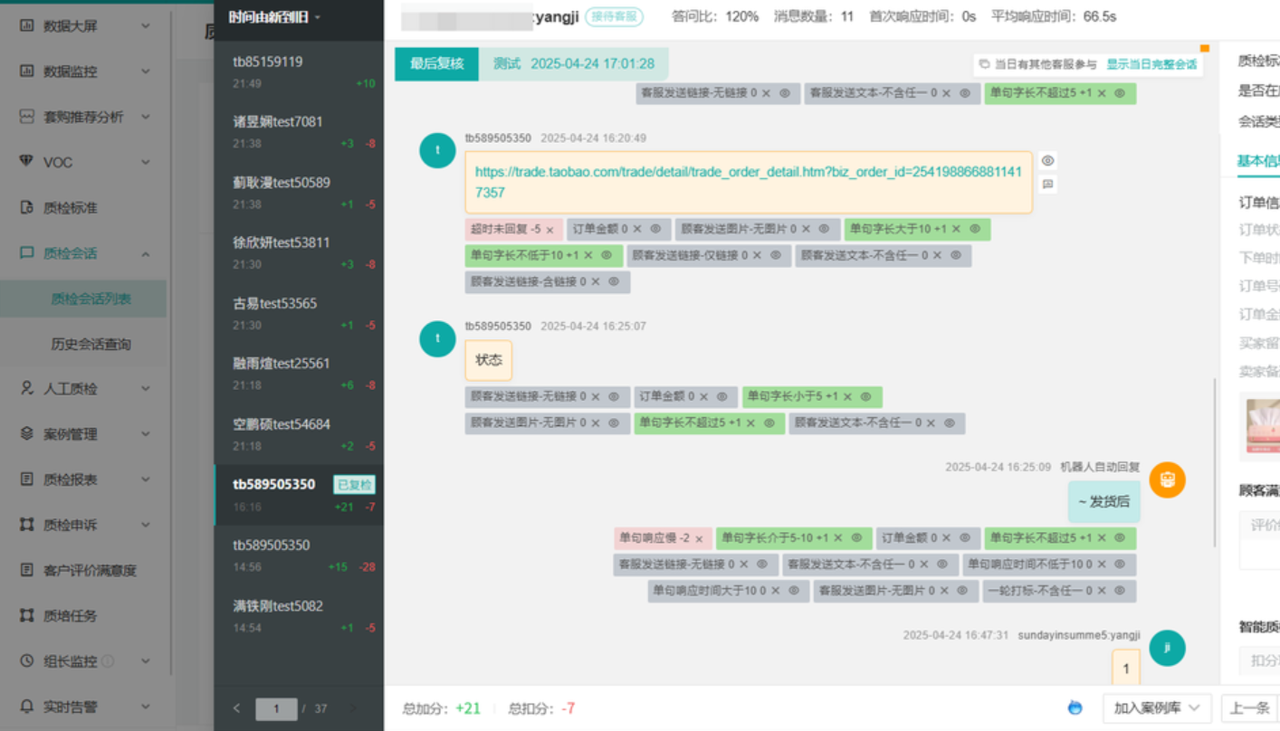Viewport: 1280px width, 731px height.
Task: Toggle eye icon on 单句字长小于5 +1 tag
Action: coord(865,397)
